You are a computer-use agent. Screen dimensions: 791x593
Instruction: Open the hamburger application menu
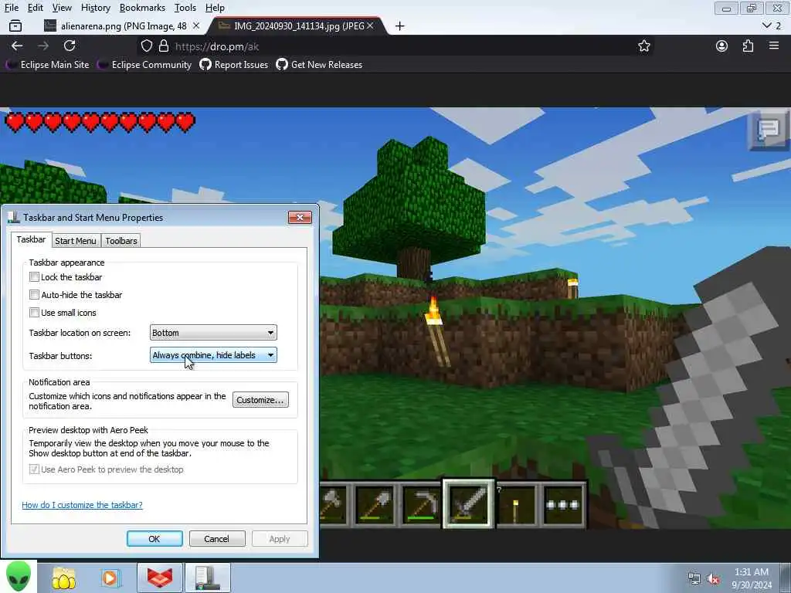(x=774, y=46)
